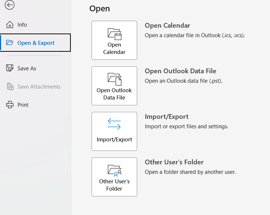Click the blue Import/Export arrows icon
Viewport: 270px width, 215px height.
(x=114, y=124)
